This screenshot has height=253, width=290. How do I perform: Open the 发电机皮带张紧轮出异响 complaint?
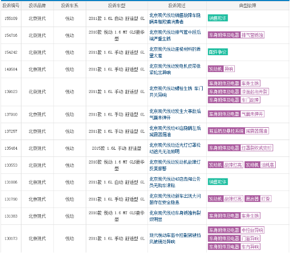[x=175, y=70]
